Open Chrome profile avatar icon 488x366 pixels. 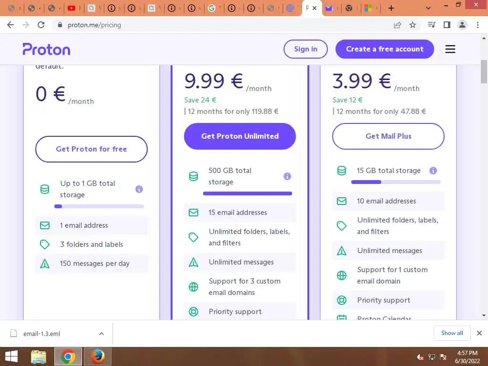pos(462,25)
